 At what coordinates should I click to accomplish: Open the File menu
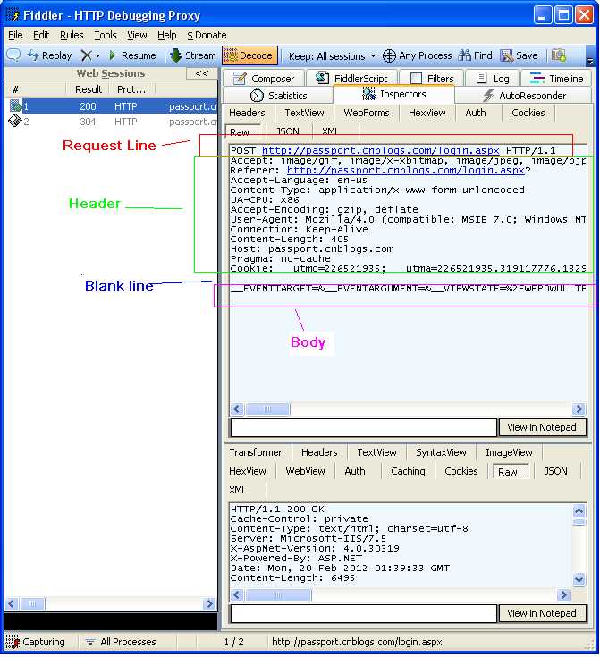click(x=15, y=35)
